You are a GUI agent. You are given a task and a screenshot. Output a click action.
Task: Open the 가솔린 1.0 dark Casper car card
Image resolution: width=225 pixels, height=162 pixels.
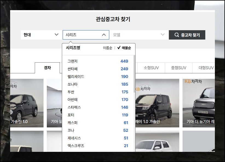pos(27,103)
